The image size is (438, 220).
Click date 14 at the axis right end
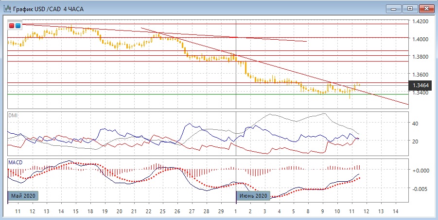pos(395,212)
